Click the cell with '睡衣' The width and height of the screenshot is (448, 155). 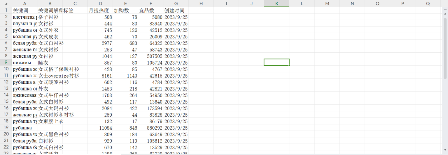[50, 63]
